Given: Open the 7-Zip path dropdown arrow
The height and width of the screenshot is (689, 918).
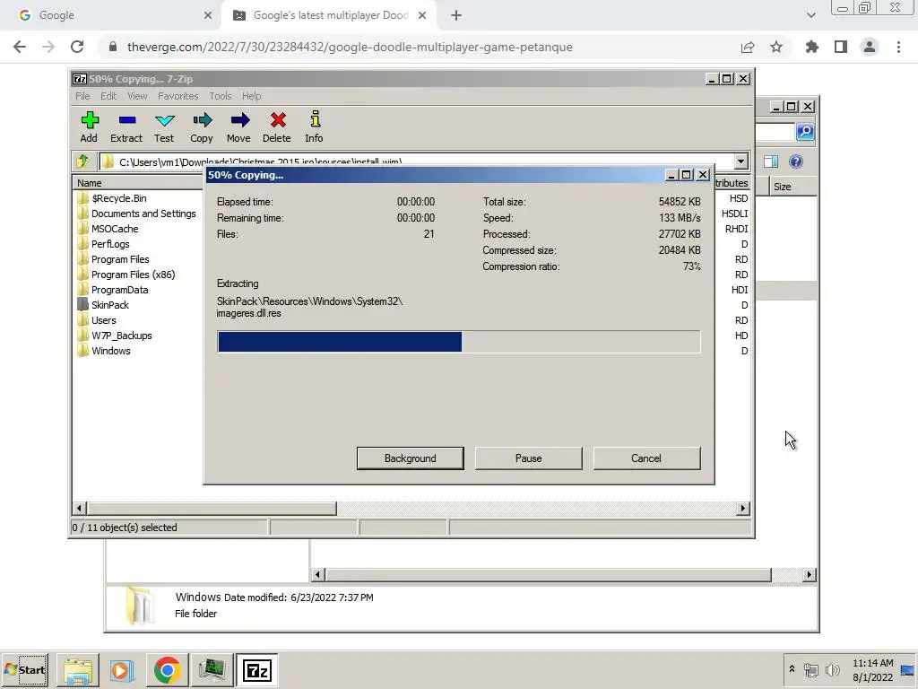Looking at the screenshot, I should pyautogui.click(x=741, y=161).
